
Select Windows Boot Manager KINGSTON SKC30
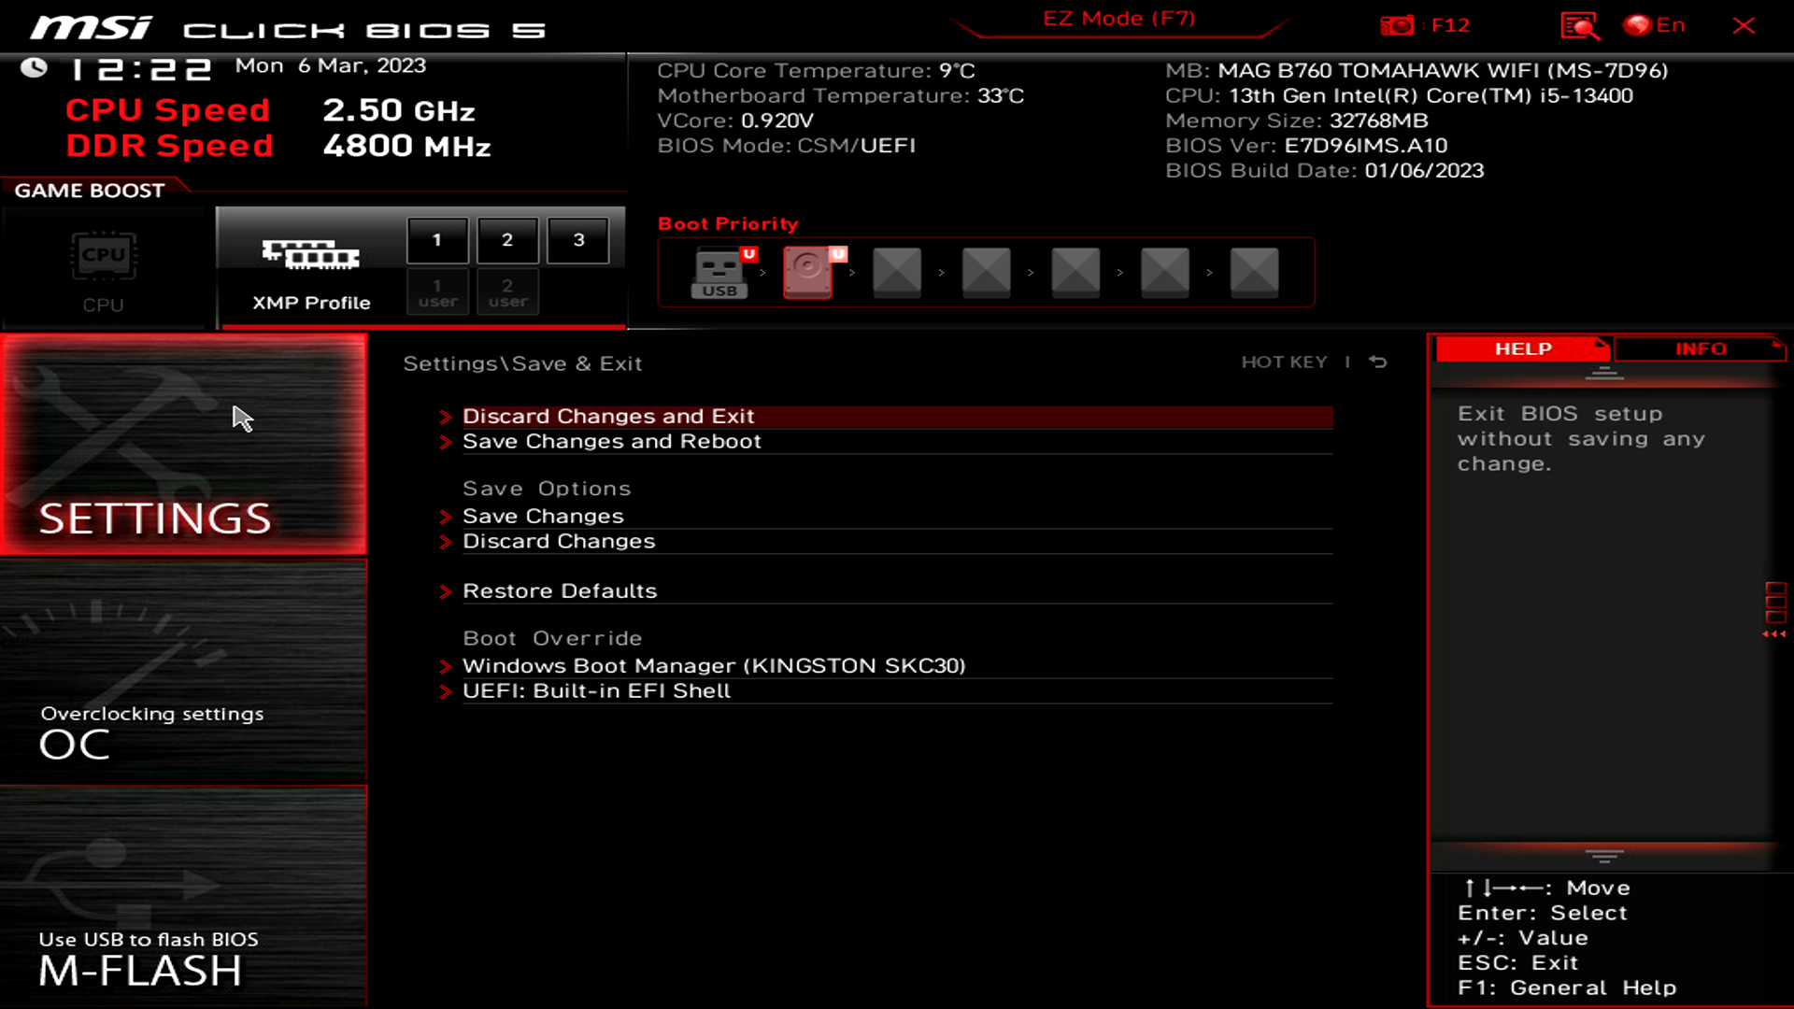point(715,665)
